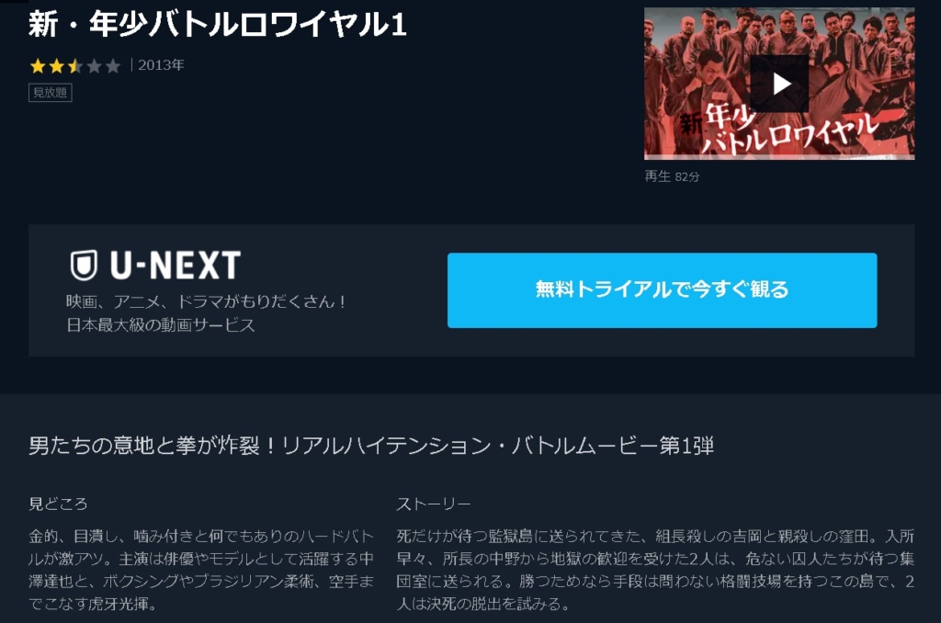
Task: Open the U-NEXT wordmark link
Action: [176, 266]
